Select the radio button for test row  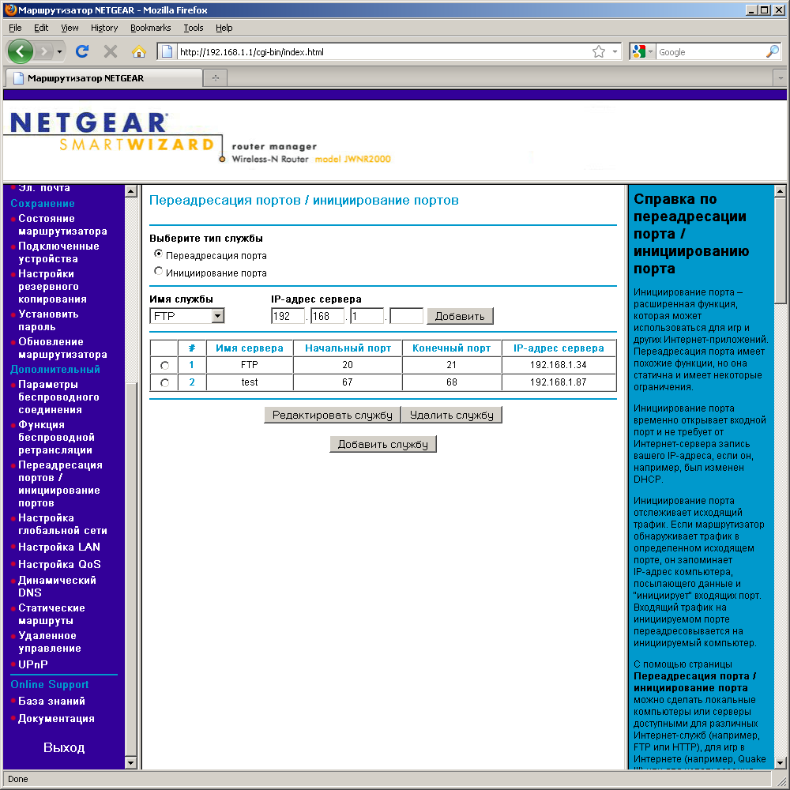coord(164,383)
